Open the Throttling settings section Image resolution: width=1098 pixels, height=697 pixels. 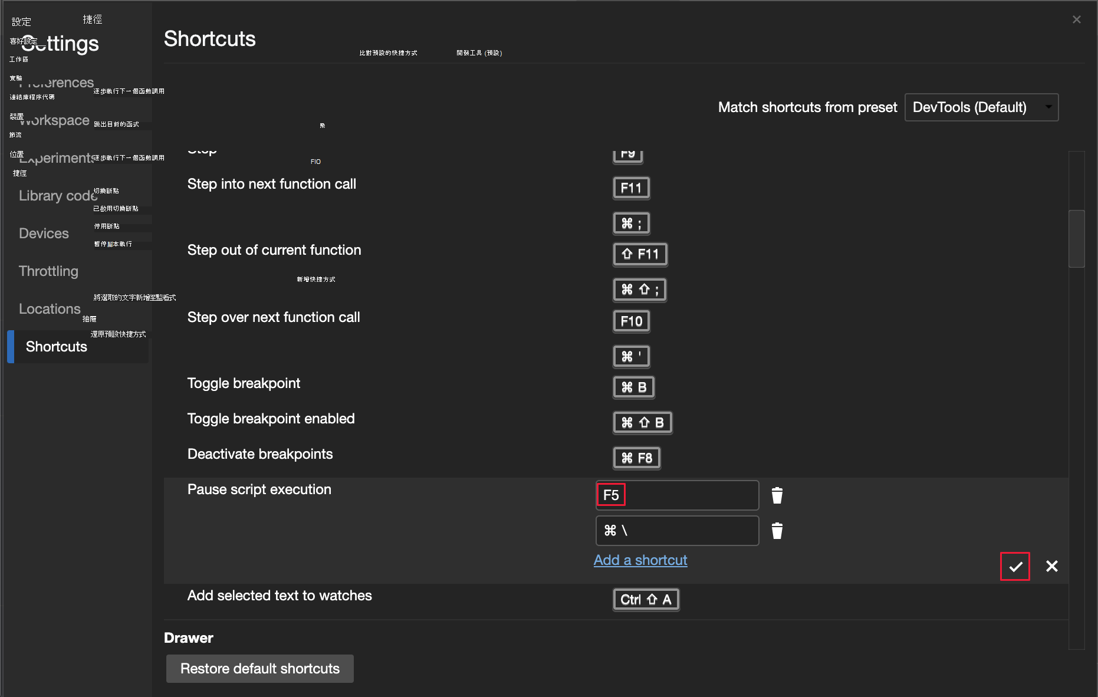tap(48, 271)
